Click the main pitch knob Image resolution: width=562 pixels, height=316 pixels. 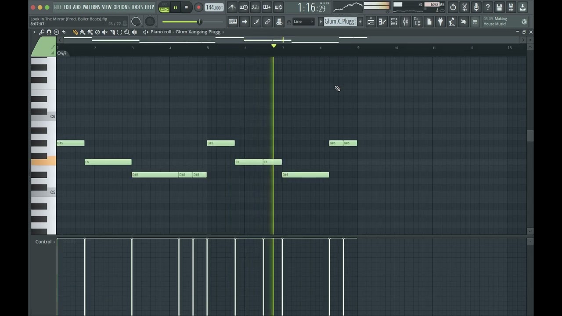[150, 22]
